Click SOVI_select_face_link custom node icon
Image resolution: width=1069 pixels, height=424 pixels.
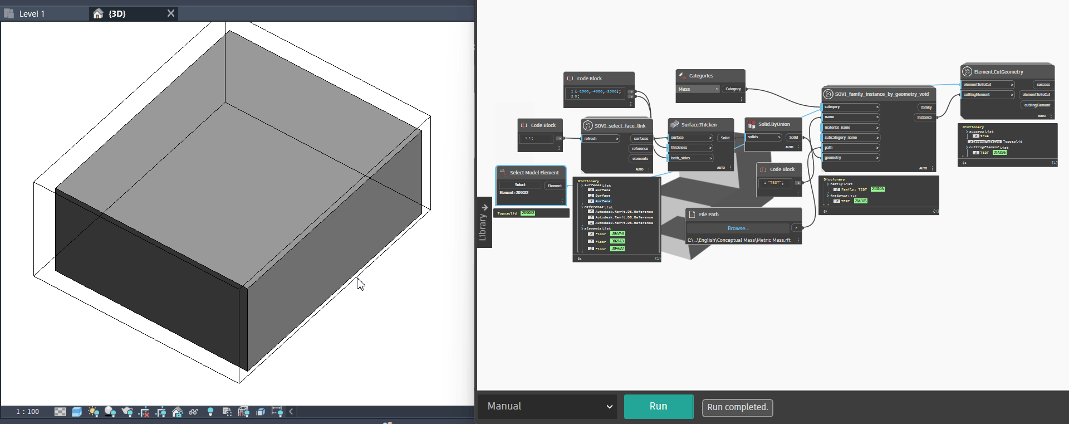[588, 125]
